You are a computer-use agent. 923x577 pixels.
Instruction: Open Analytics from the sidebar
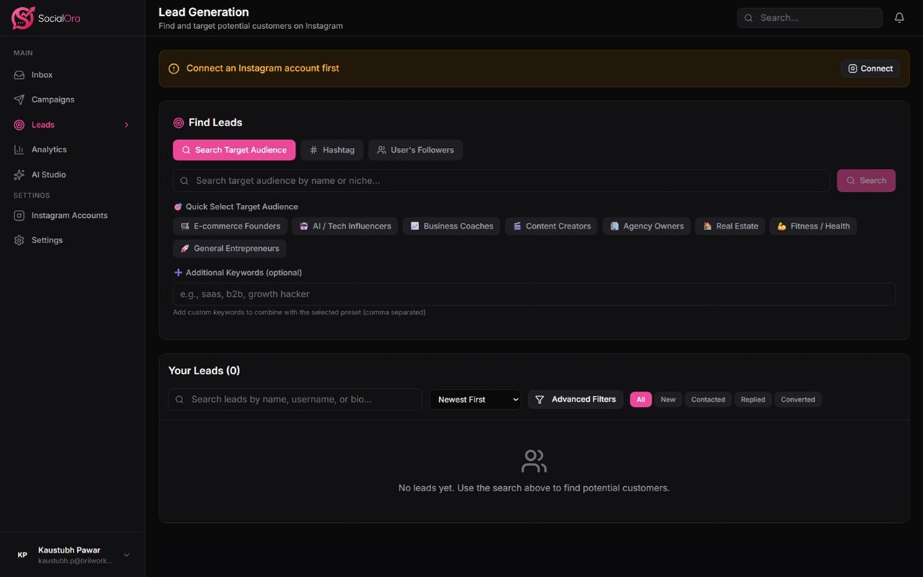coord(49,149)
